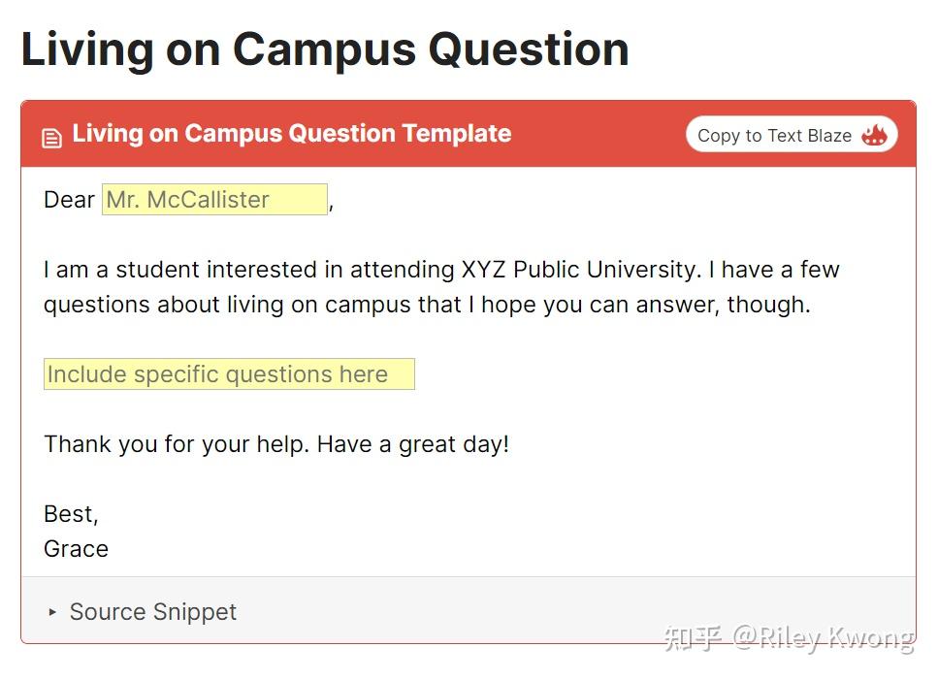
Task: Click the Best, sign-off text
Action: 71,514
